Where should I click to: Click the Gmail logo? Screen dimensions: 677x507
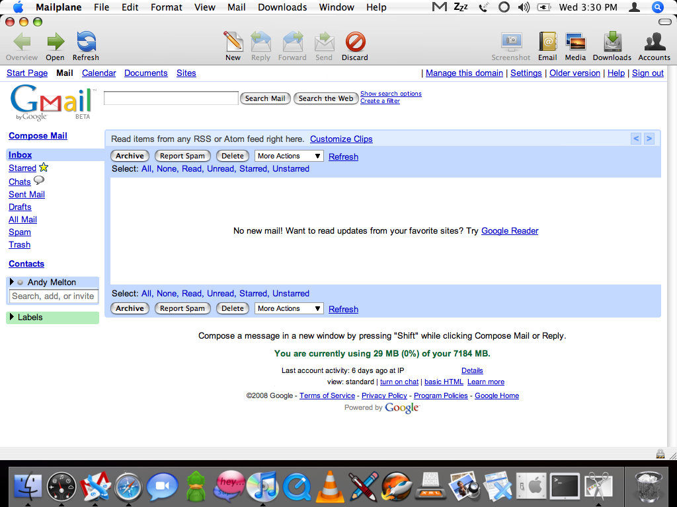point(52,102)
